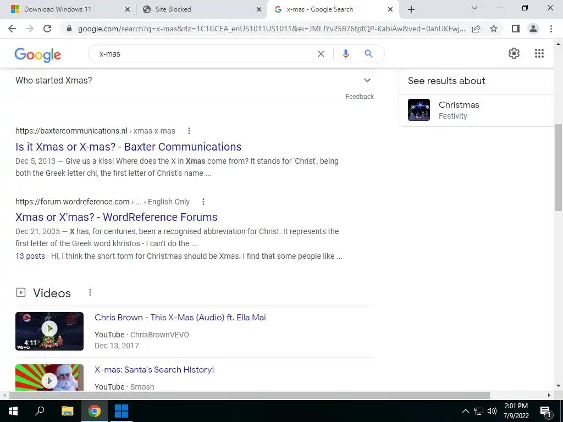The height and width of the screenshot is (422, 563).
Task: Start a voice search with microphone
Action: pyautogui.click(x=345, y=54)
